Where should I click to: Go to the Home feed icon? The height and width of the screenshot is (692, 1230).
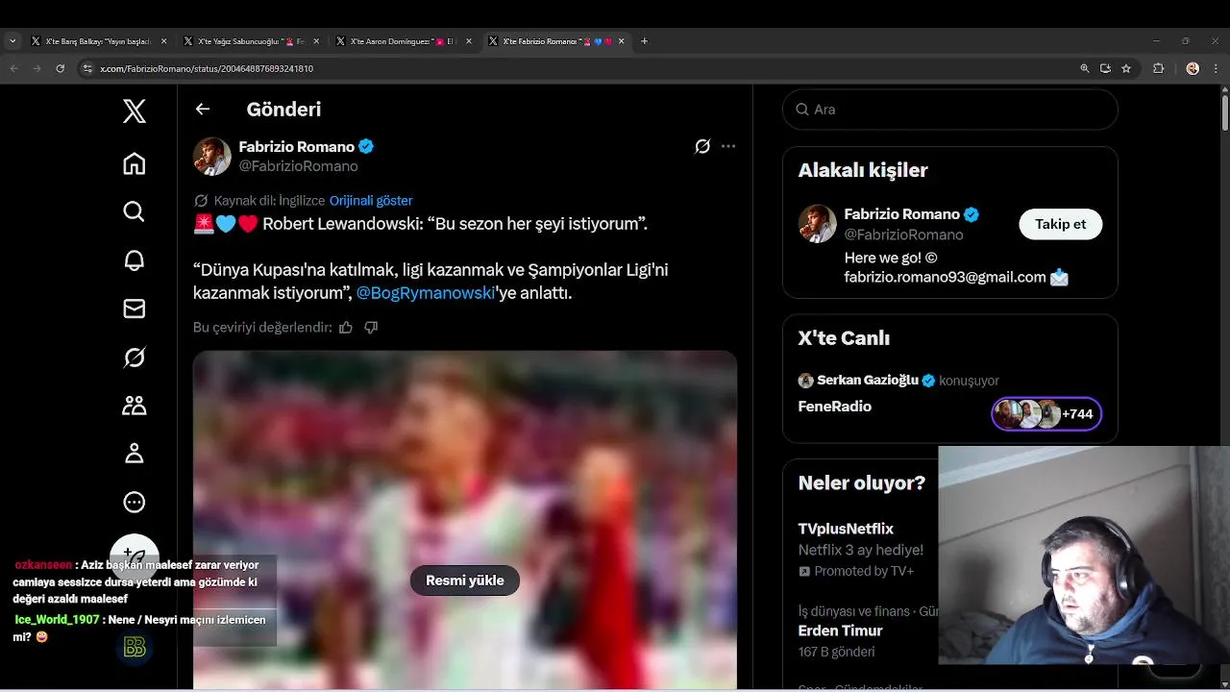click(135, 163)
